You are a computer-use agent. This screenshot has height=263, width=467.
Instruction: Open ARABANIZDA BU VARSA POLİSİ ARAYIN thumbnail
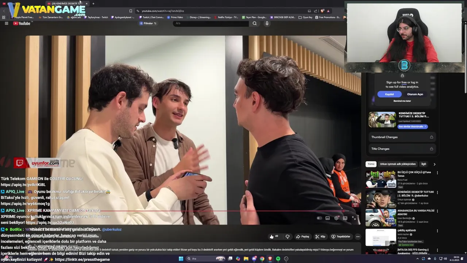(381, 218)
